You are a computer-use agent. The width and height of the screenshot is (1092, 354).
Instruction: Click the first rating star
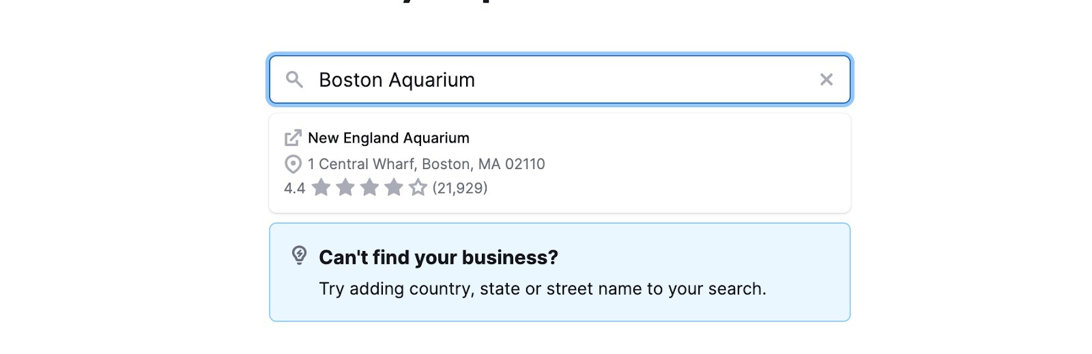[321, 188]
